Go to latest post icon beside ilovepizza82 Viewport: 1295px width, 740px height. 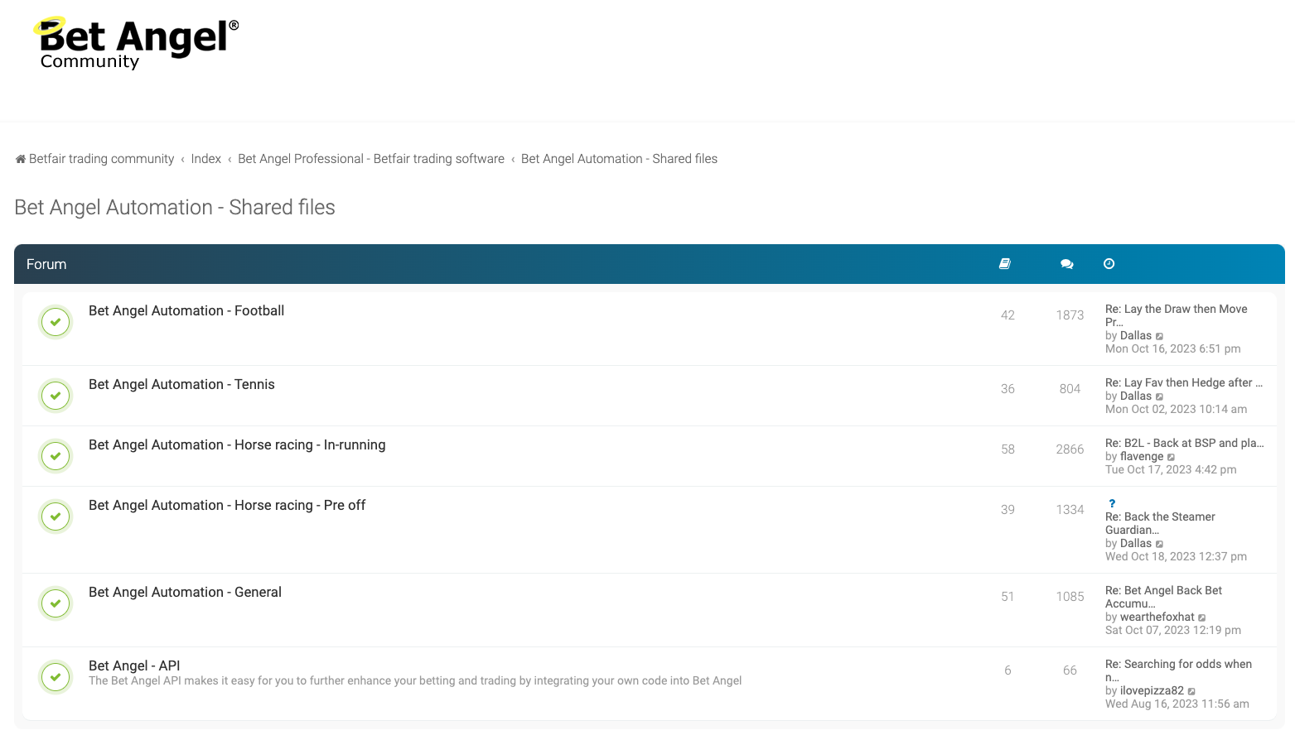1191,691
